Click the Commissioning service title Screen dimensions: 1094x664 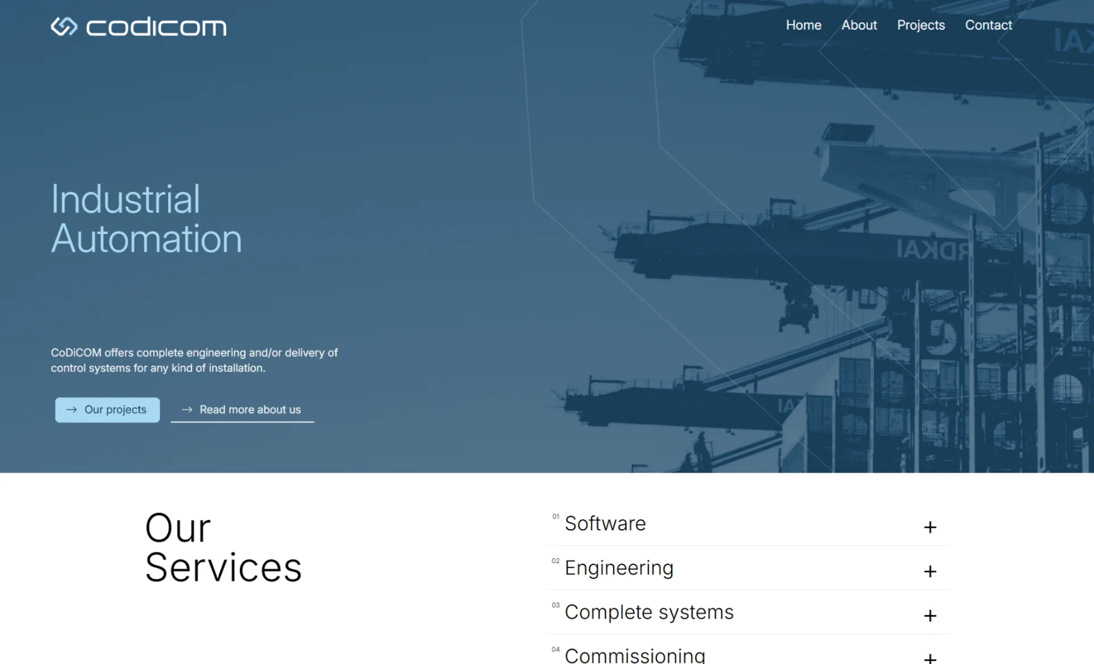[635, 655]
